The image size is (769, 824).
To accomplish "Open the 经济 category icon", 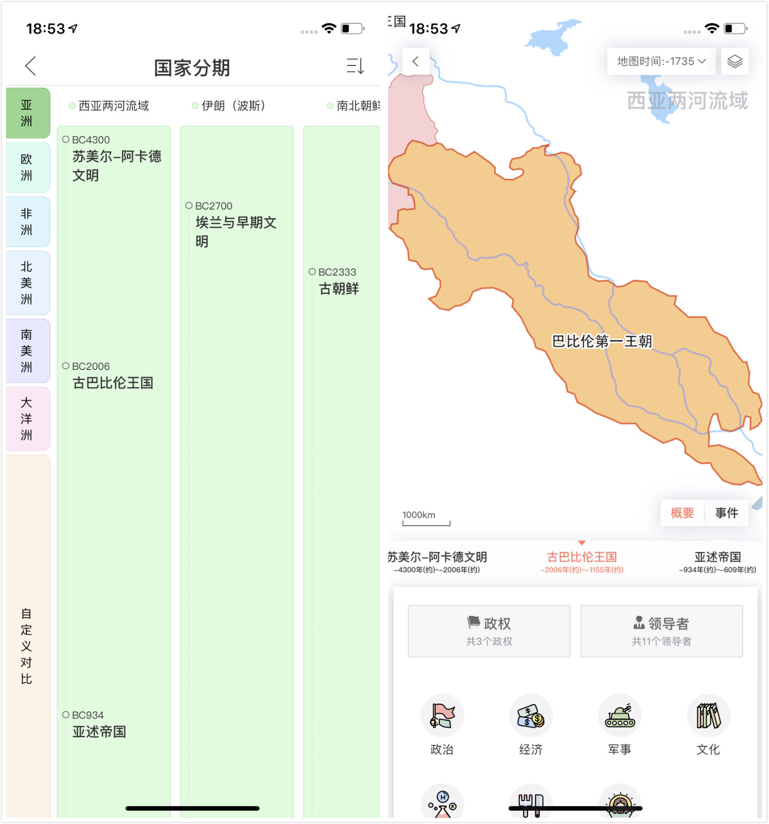I will pyautogui.click(x=531, y=715).
